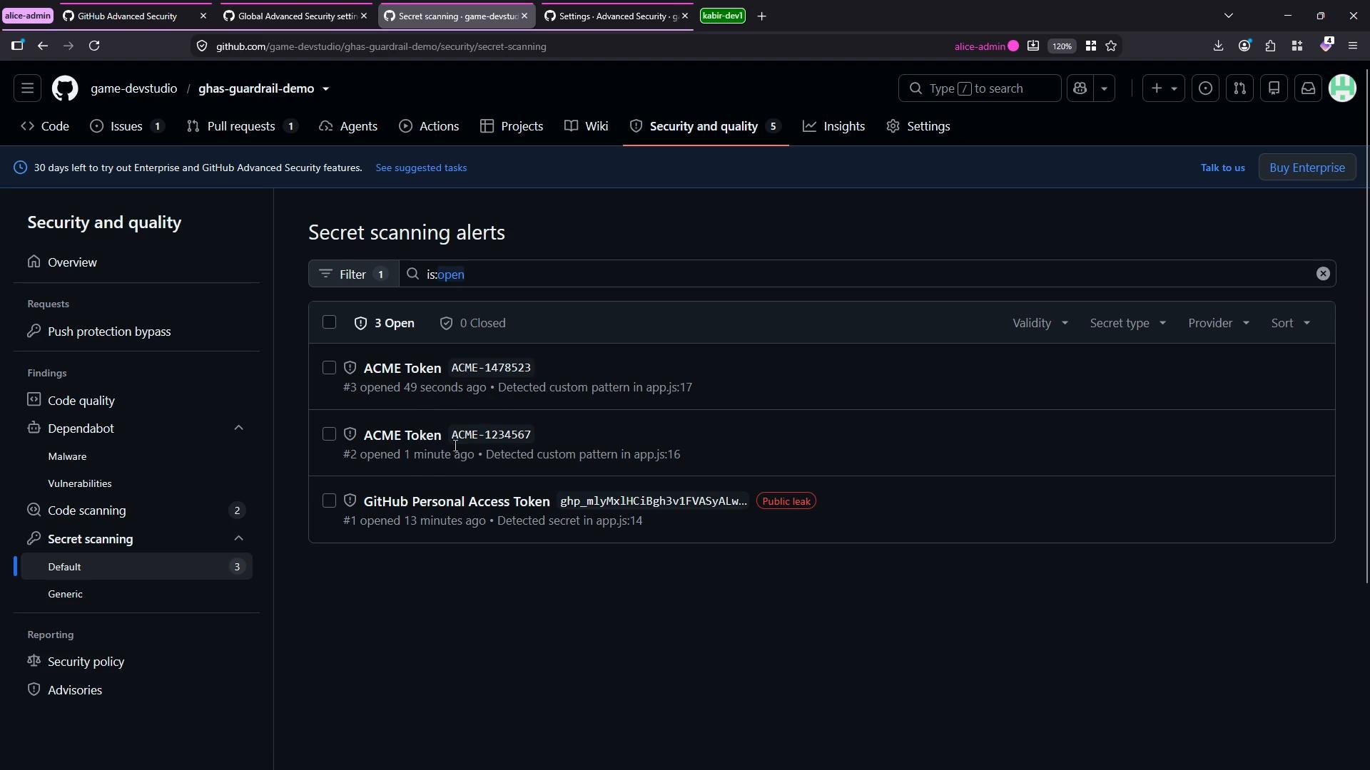
Task: Open a new browser tab with the plus icon
Action: 761,16
